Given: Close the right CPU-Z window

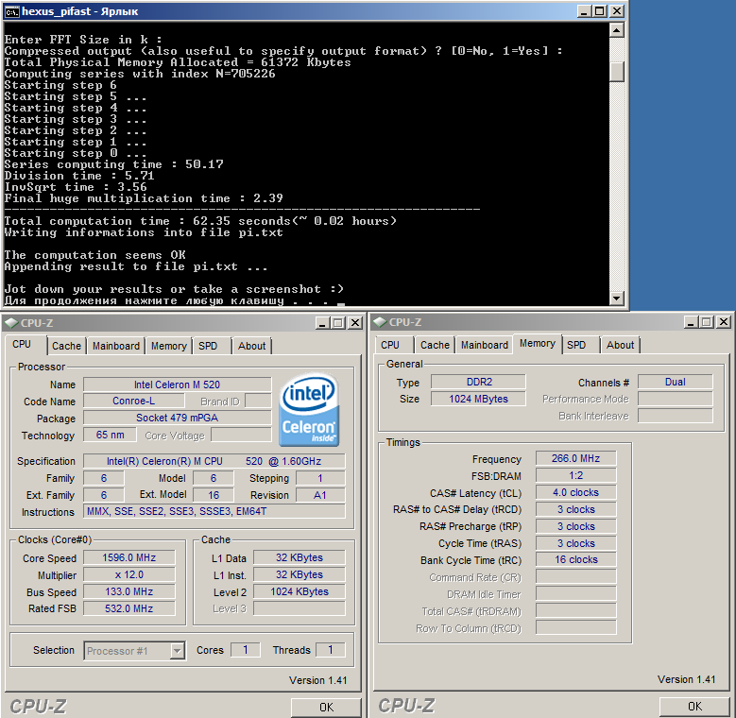Looking at the screenshot, I should click(x=724, y=322).
